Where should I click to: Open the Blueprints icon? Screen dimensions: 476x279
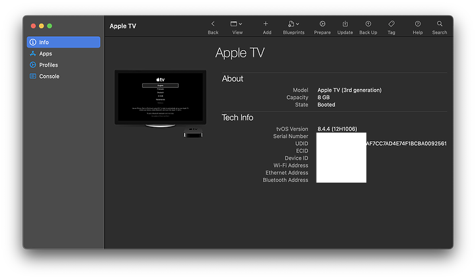291,24
